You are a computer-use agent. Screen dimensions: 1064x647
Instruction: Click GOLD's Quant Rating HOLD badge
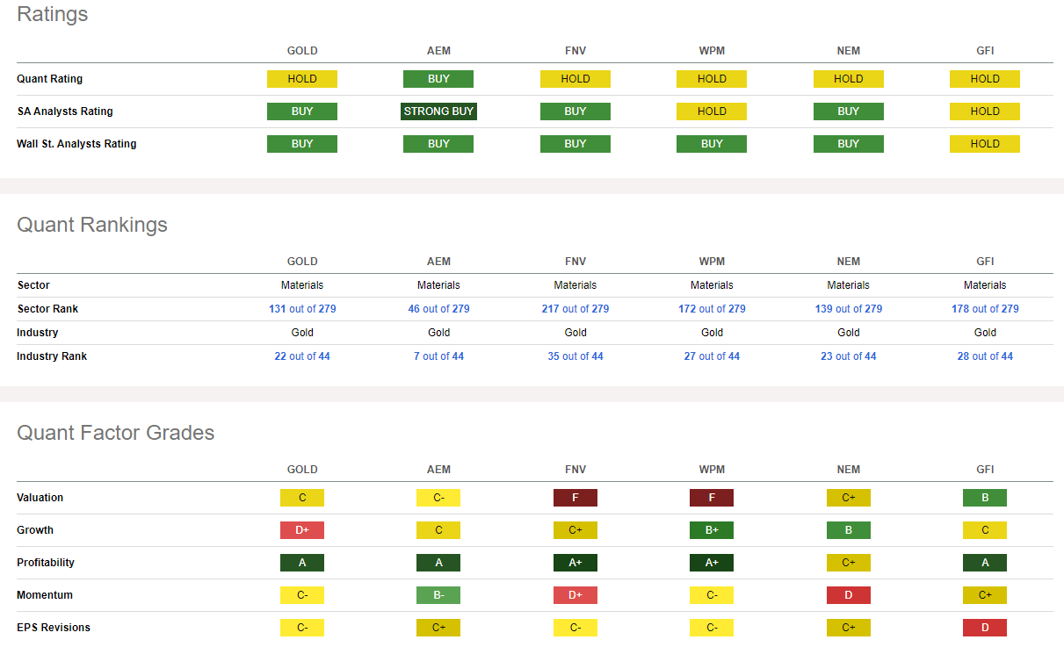click(302, 79)
